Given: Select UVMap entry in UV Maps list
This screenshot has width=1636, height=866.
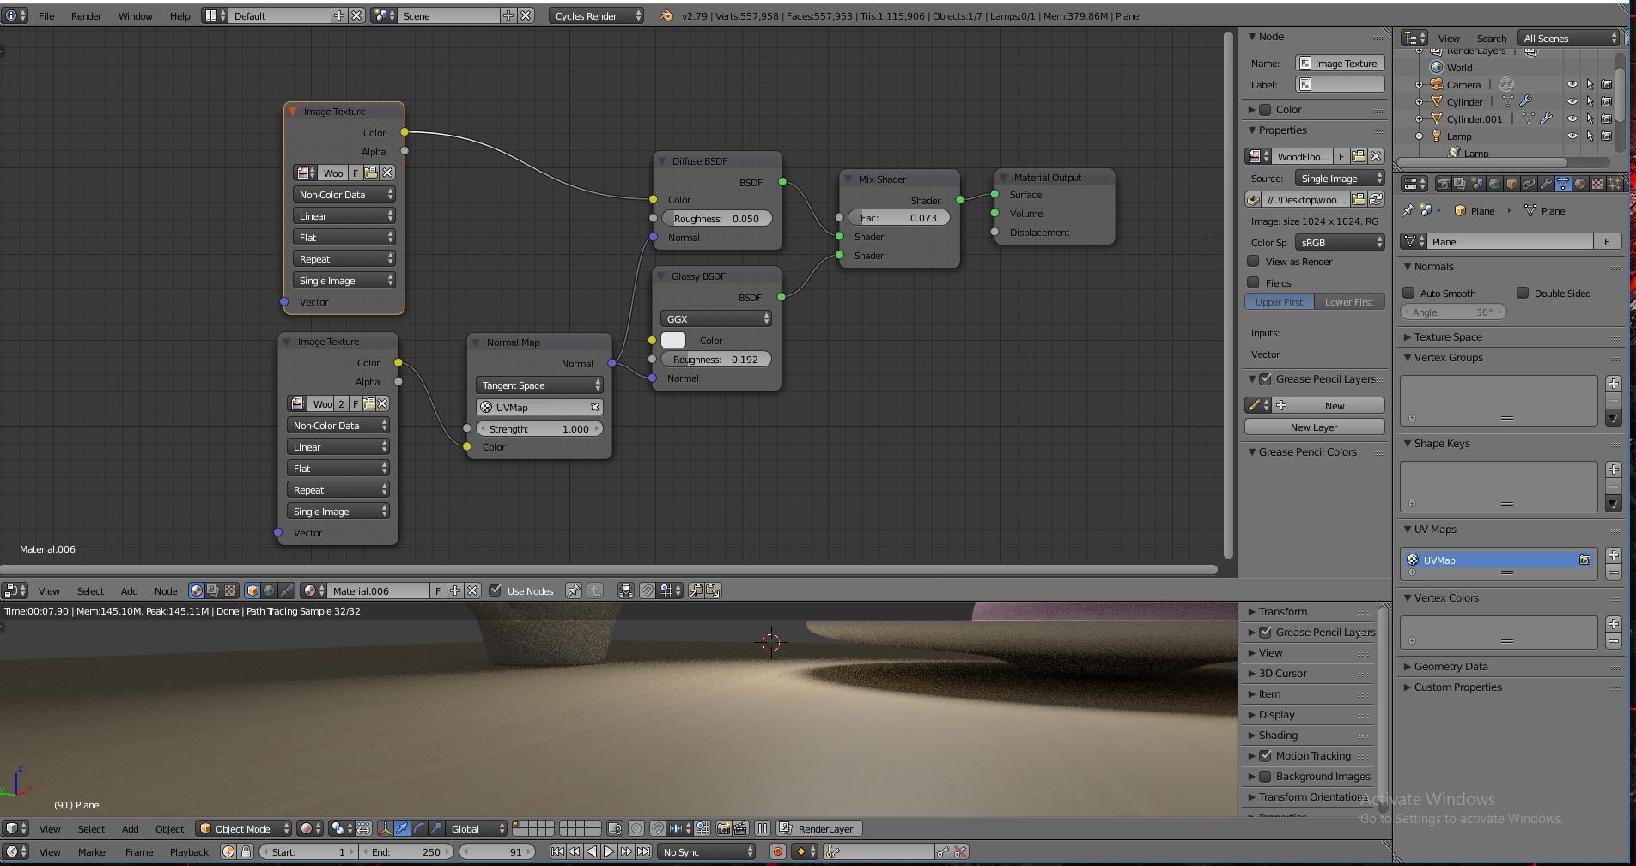Looking at the screenshot, I should tap(1499, 560).
